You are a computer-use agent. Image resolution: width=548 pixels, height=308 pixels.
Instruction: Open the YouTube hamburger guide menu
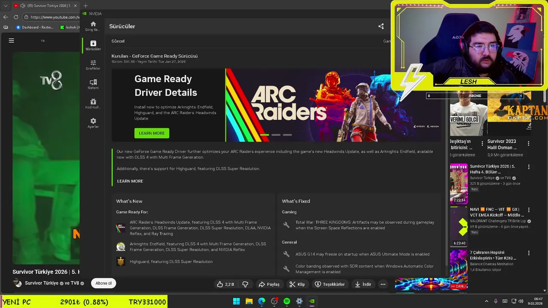pos(12,41)
